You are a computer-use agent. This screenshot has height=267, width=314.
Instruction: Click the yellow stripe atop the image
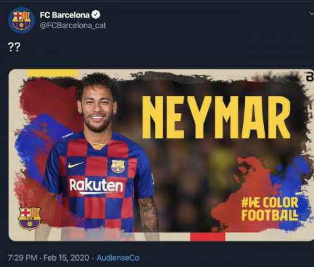pos(53,73)
